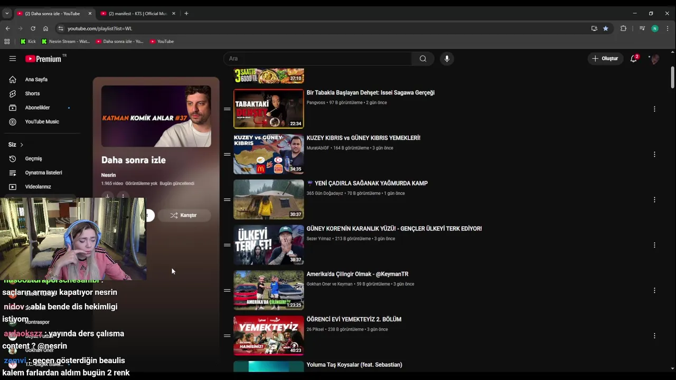Image resolution: width=676 pixels, height=380 pixels.
Task: Click the browser home button
Action: pos(45,28)
